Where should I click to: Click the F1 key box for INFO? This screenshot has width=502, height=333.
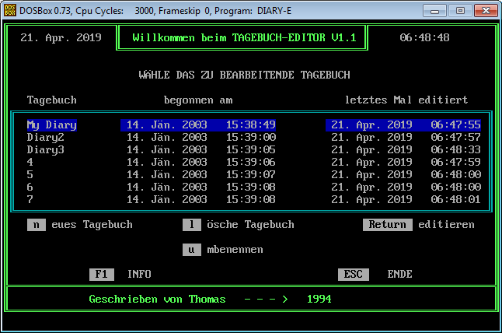[x=101, y=274]
